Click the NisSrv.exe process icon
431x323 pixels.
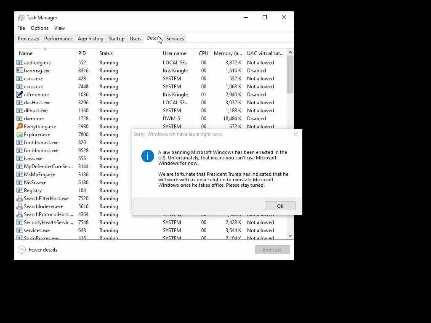pyautogui.click(x=19, y=183)
